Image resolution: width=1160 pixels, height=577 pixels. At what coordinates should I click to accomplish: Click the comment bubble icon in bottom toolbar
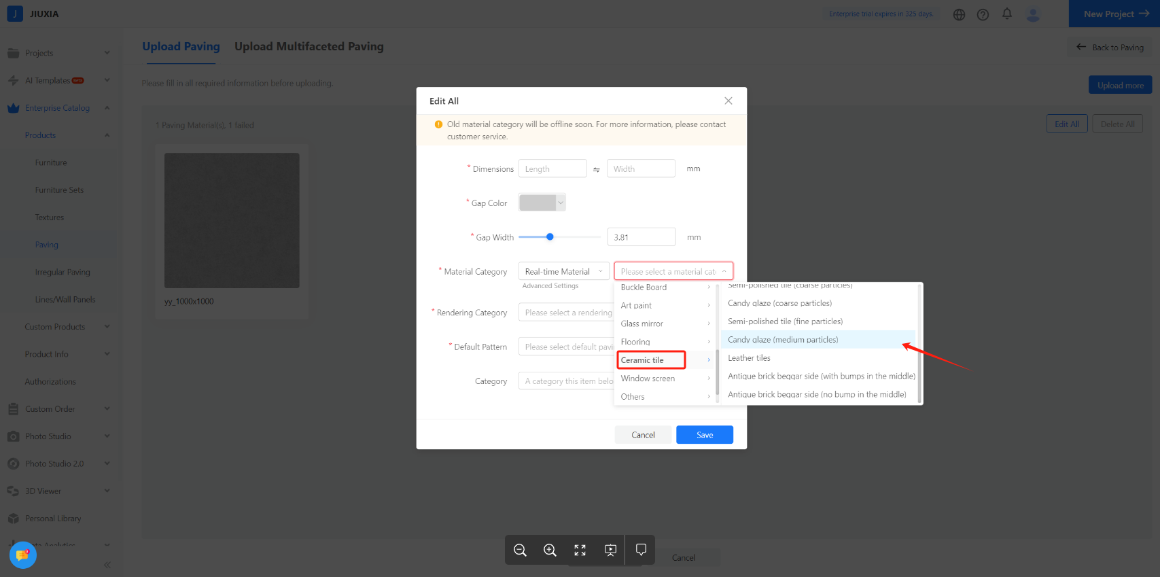click(640, 550)
